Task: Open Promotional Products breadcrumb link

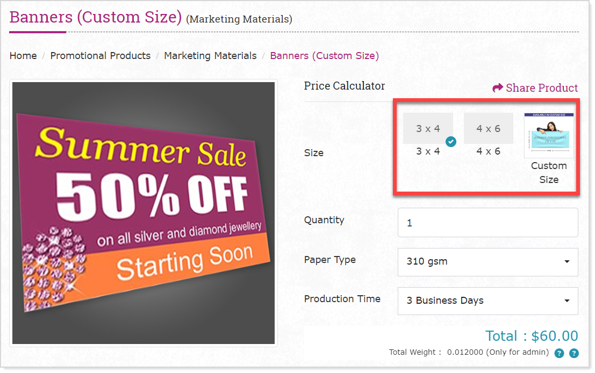Action: [101, 56]
